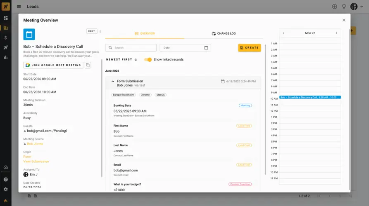Open the Discovery Call calendar event
Screen dimensions: 369x206
pyautogui.click(x=310, y=97)
